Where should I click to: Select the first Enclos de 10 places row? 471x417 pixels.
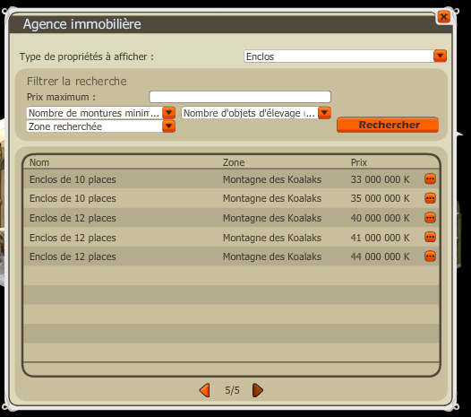[231, 179]
